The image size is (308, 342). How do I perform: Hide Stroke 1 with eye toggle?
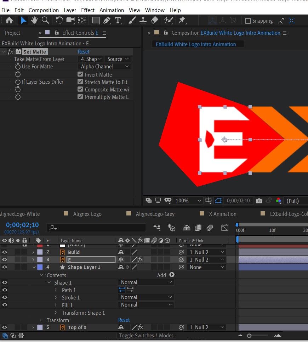coord(5,297)
